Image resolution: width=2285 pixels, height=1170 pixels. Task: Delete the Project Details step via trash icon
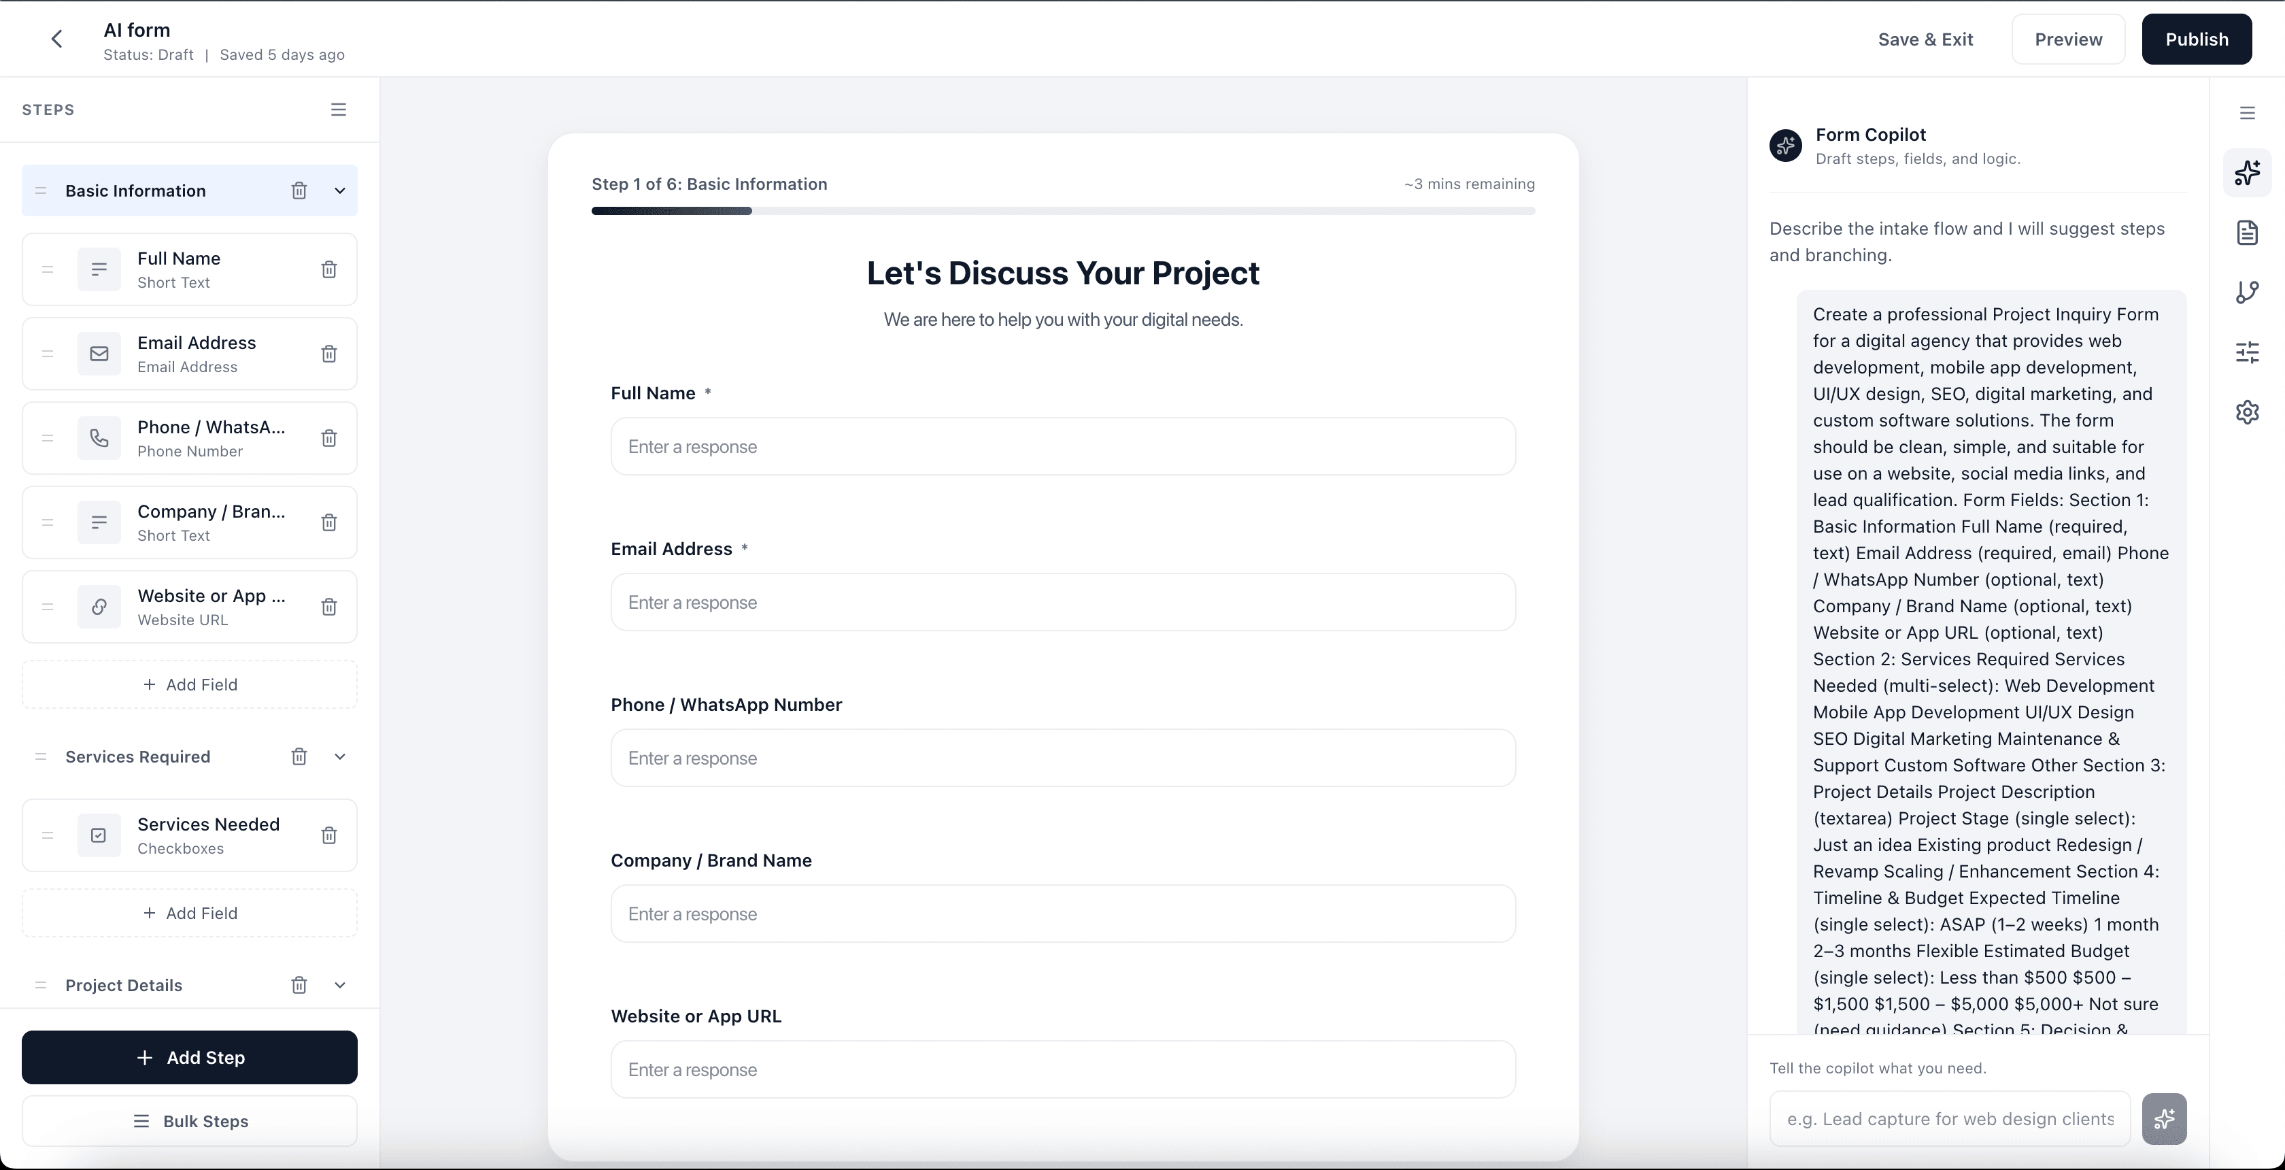298,986
